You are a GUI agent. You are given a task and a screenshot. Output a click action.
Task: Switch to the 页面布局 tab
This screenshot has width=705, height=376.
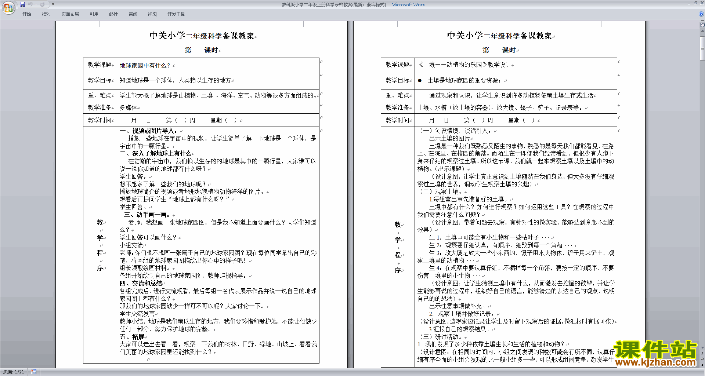tap(70, 14)
